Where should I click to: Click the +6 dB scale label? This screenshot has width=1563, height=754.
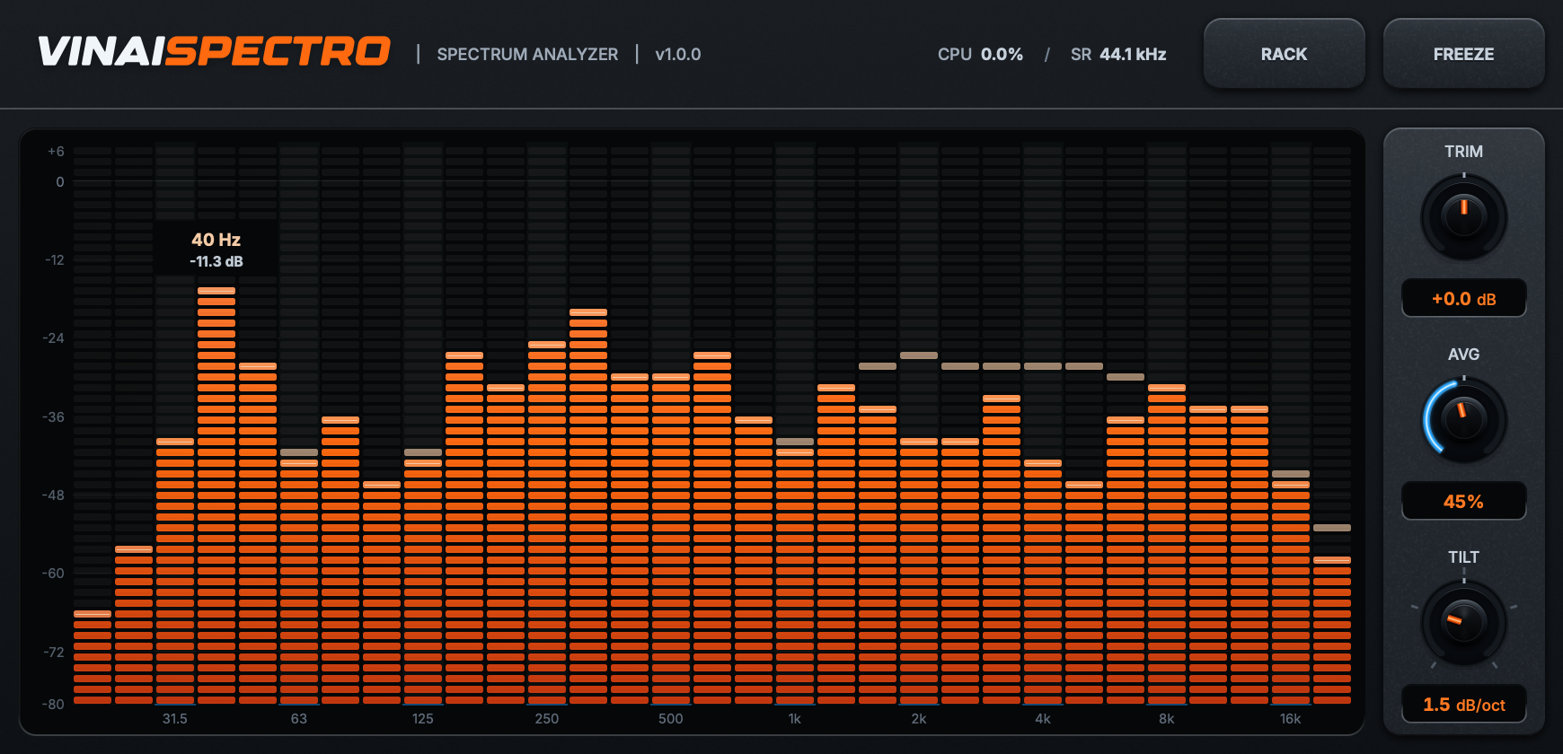pyautogui.click(x=56, y=152)
